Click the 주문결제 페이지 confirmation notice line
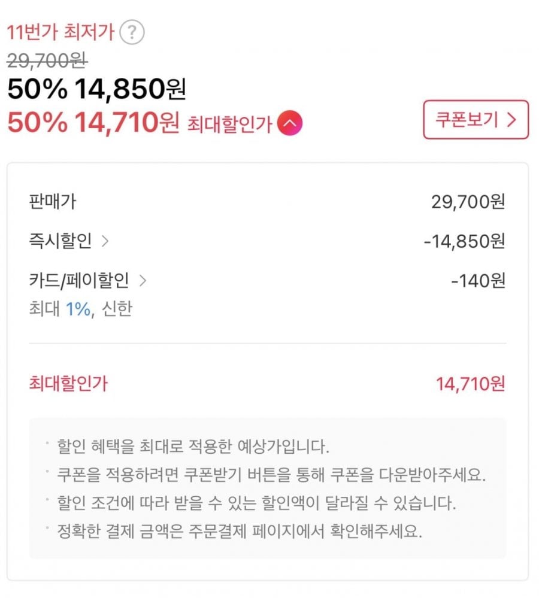The width and height of the screenshot is (539, 598). 239,532
